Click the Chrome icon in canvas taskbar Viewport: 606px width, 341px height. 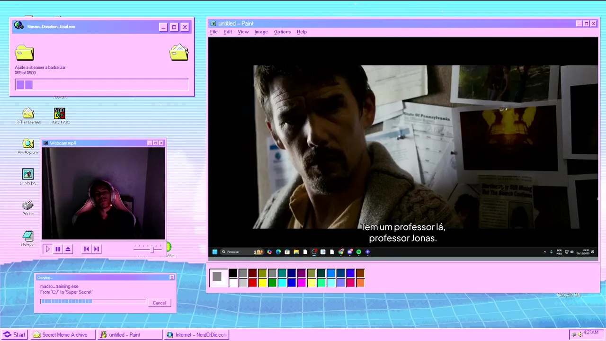pos(341,252)
